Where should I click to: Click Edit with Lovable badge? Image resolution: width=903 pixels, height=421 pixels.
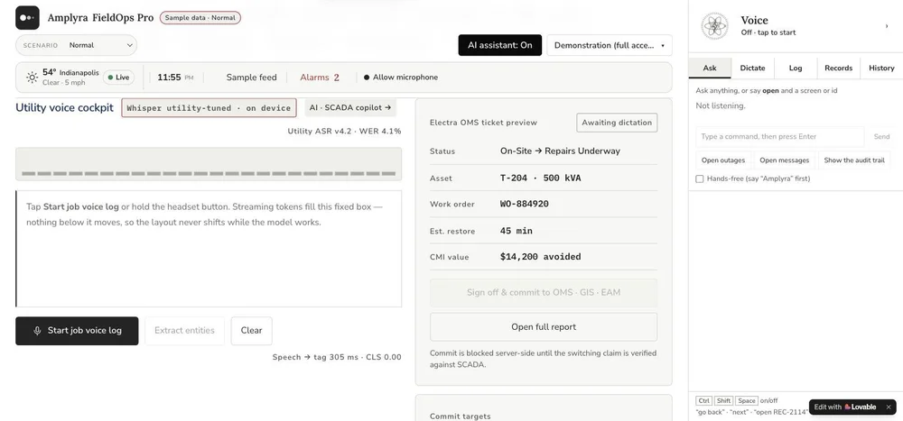(x=845, y=407)
